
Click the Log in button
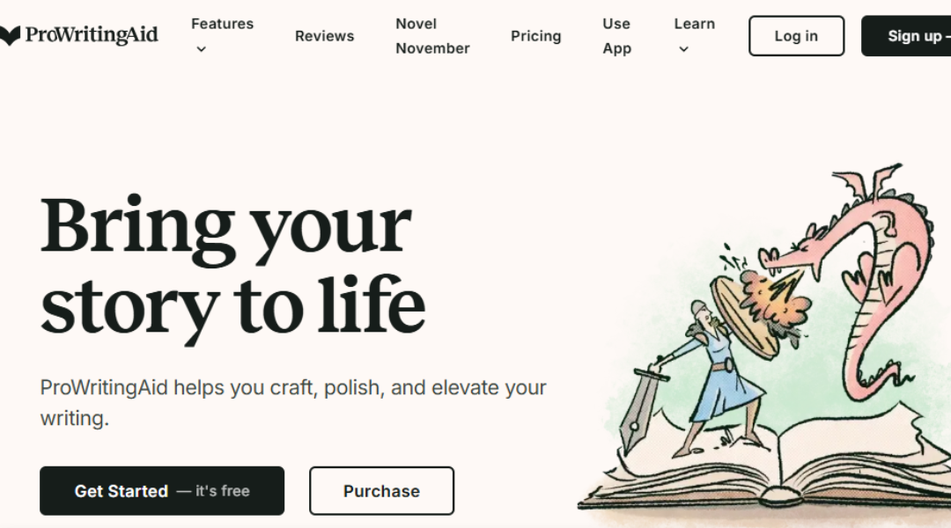pos(796,36)
